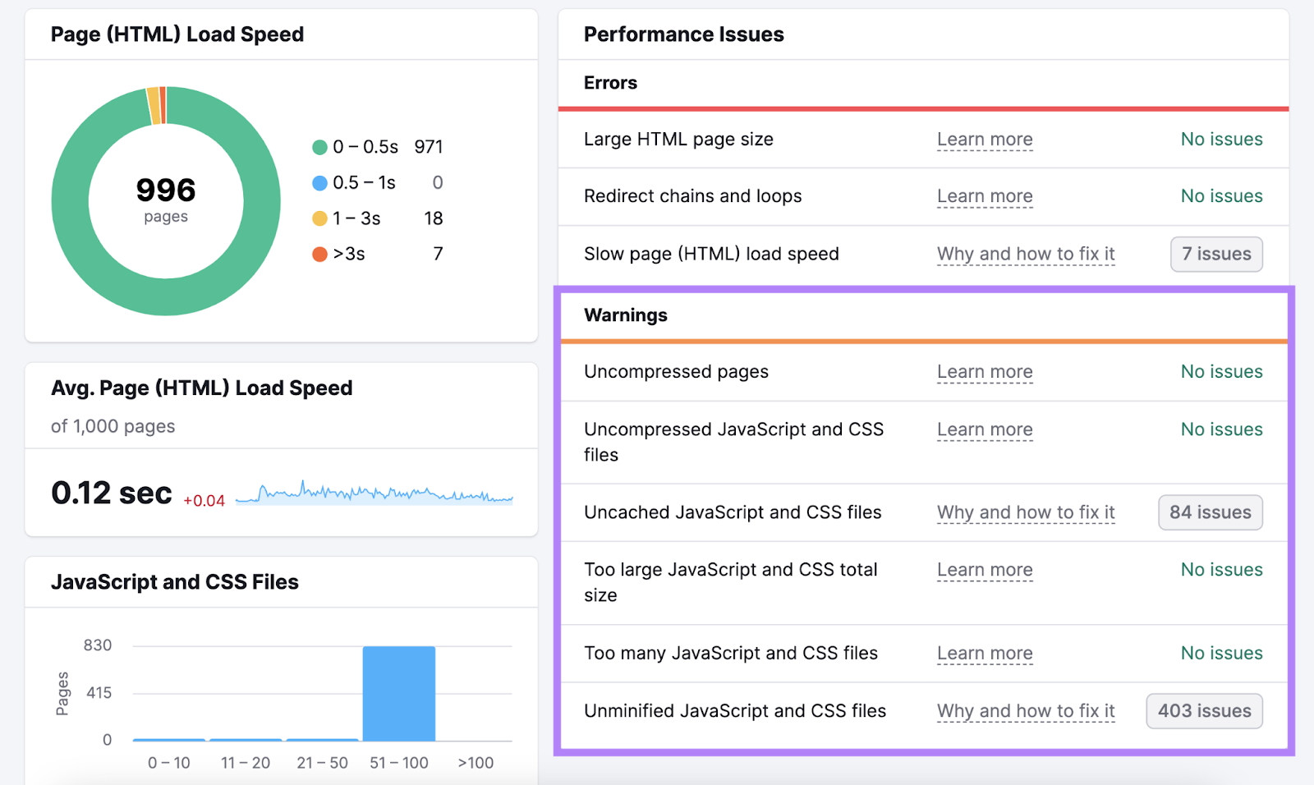Click the Too many JavaScript and CSS files label
Image resolution: width=1314 pixels, height=785 pixels.
731,654
